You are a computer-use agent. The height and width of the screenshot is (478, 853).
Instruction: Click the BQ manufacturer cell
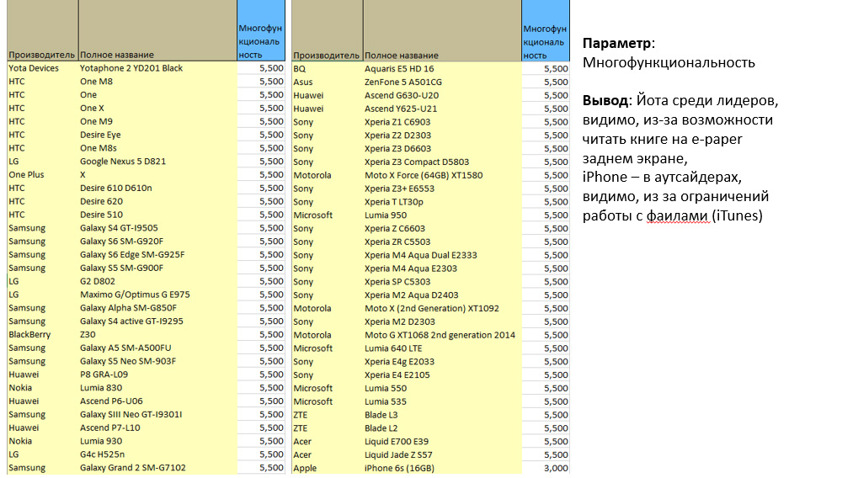(x=328, y=68)
